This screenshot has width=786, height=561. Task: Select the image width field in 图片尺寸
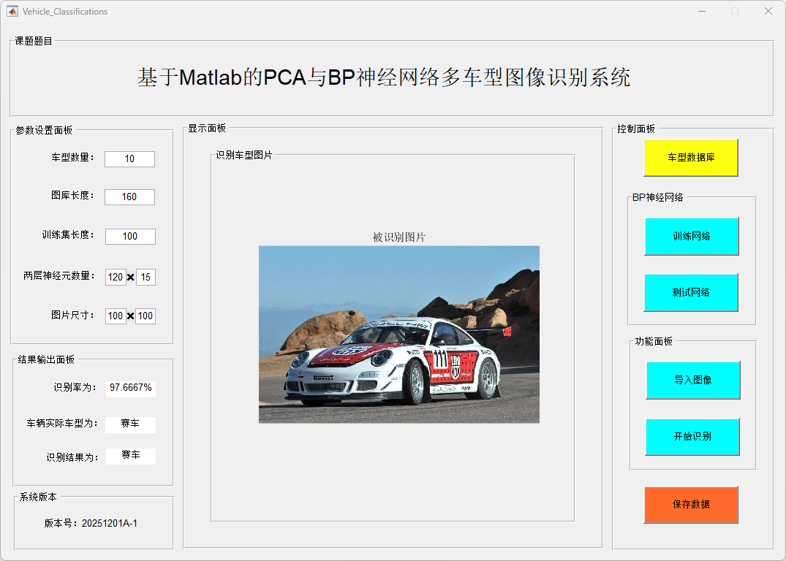pos(116,316)
